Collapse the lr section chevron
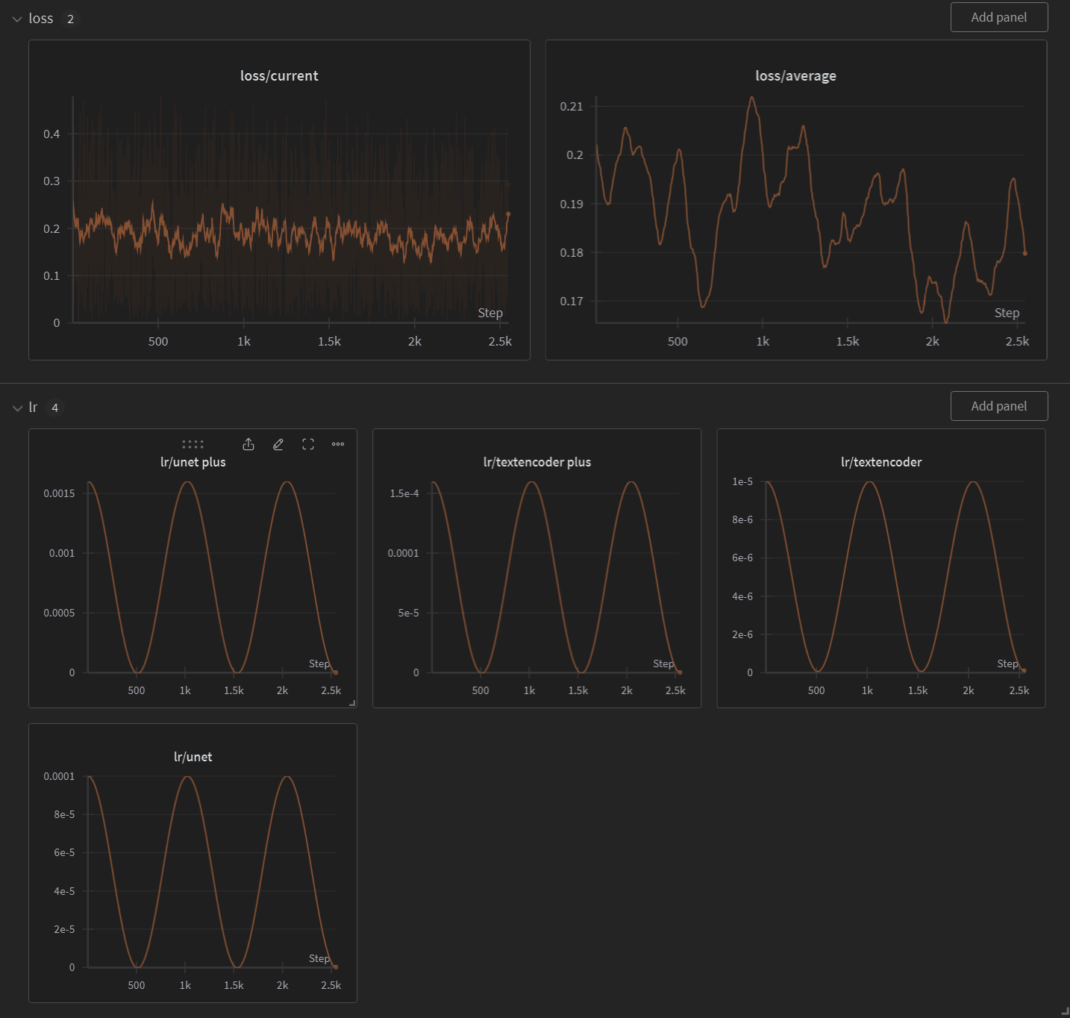Image resolution: width=1070 pixels, height=1018 pixels. [17, 407]
